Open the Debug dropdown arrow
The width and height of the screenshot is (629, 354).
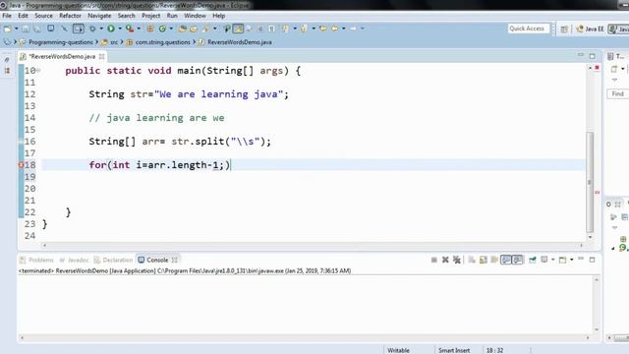pos(101,29)
